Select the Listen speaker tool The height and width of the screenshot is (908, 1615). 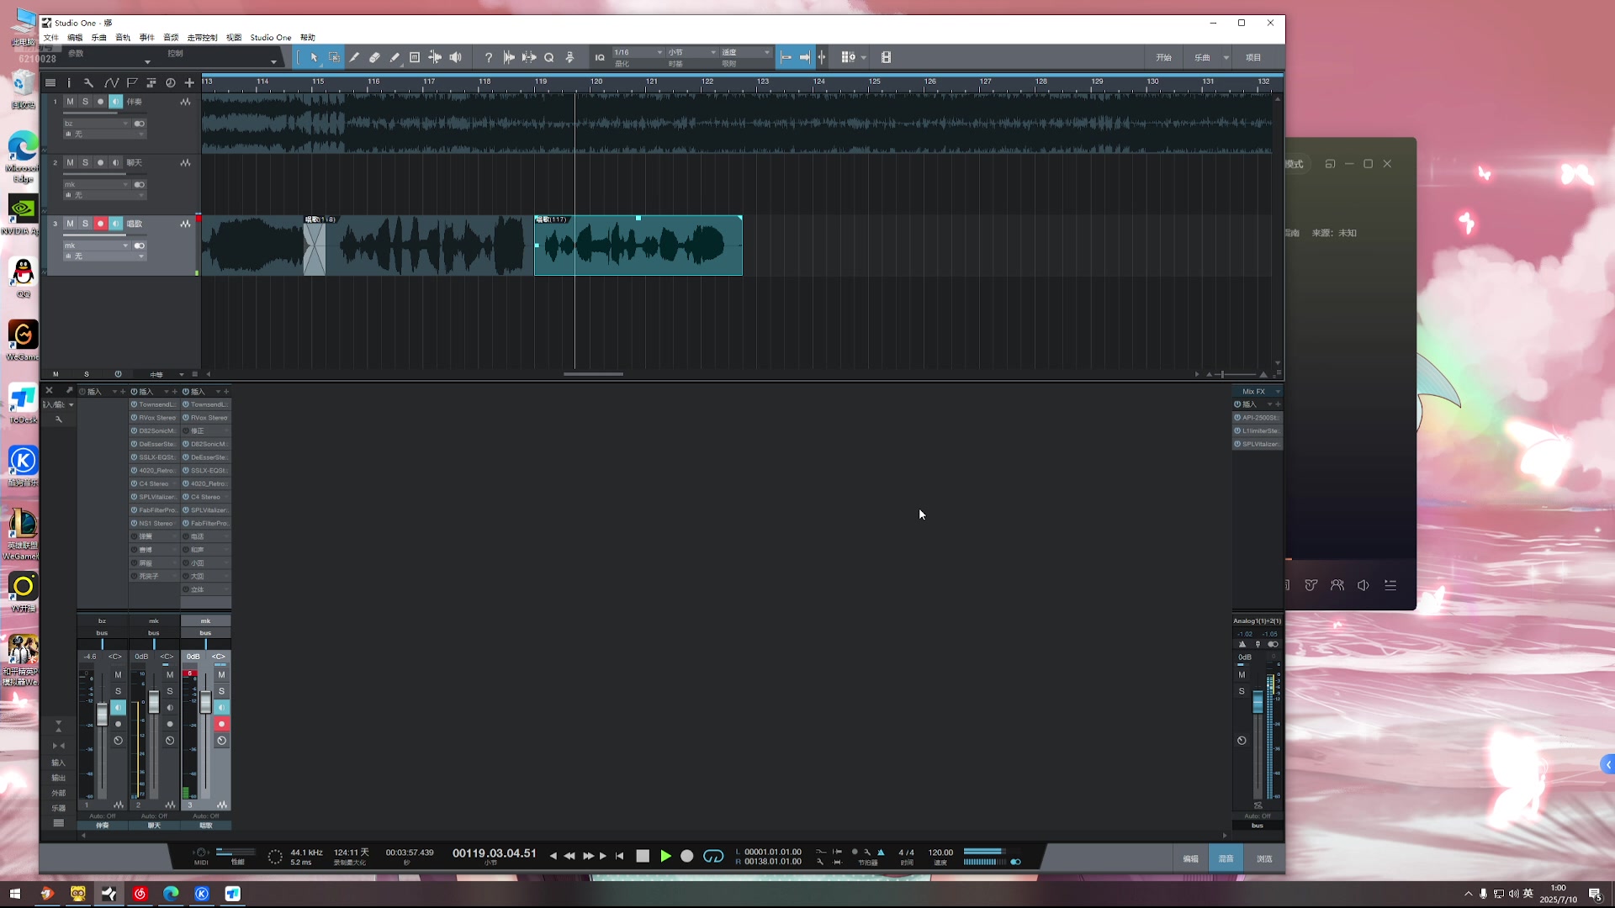(x=455, y=57)
